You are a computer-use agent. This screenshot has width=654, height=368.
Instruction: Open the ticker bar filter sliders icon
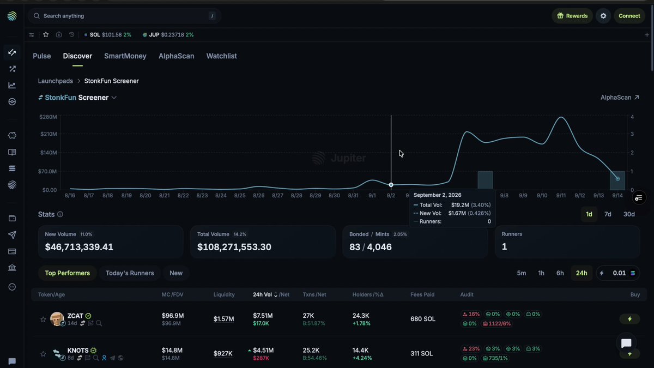tap(31, 34)
